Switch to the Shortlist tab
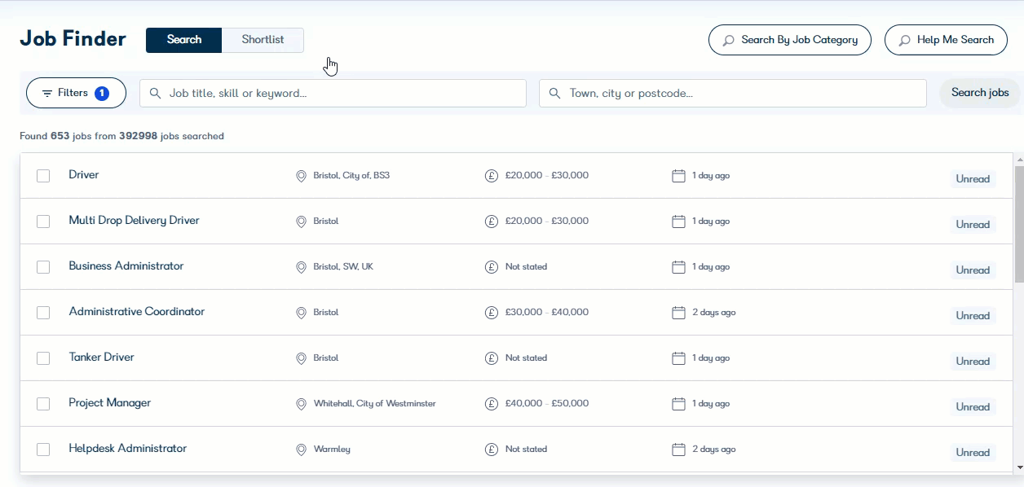The height and width of the screenshot is (487, 1024). click(x=263, y=40)
